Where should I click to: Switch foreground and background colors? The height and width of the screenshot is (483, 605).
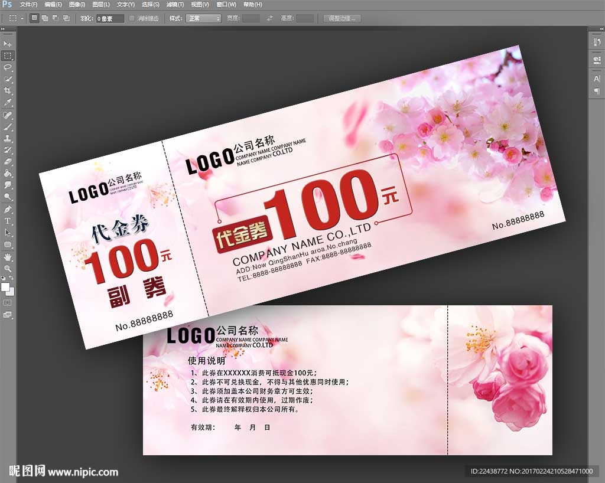click(12, 278)
